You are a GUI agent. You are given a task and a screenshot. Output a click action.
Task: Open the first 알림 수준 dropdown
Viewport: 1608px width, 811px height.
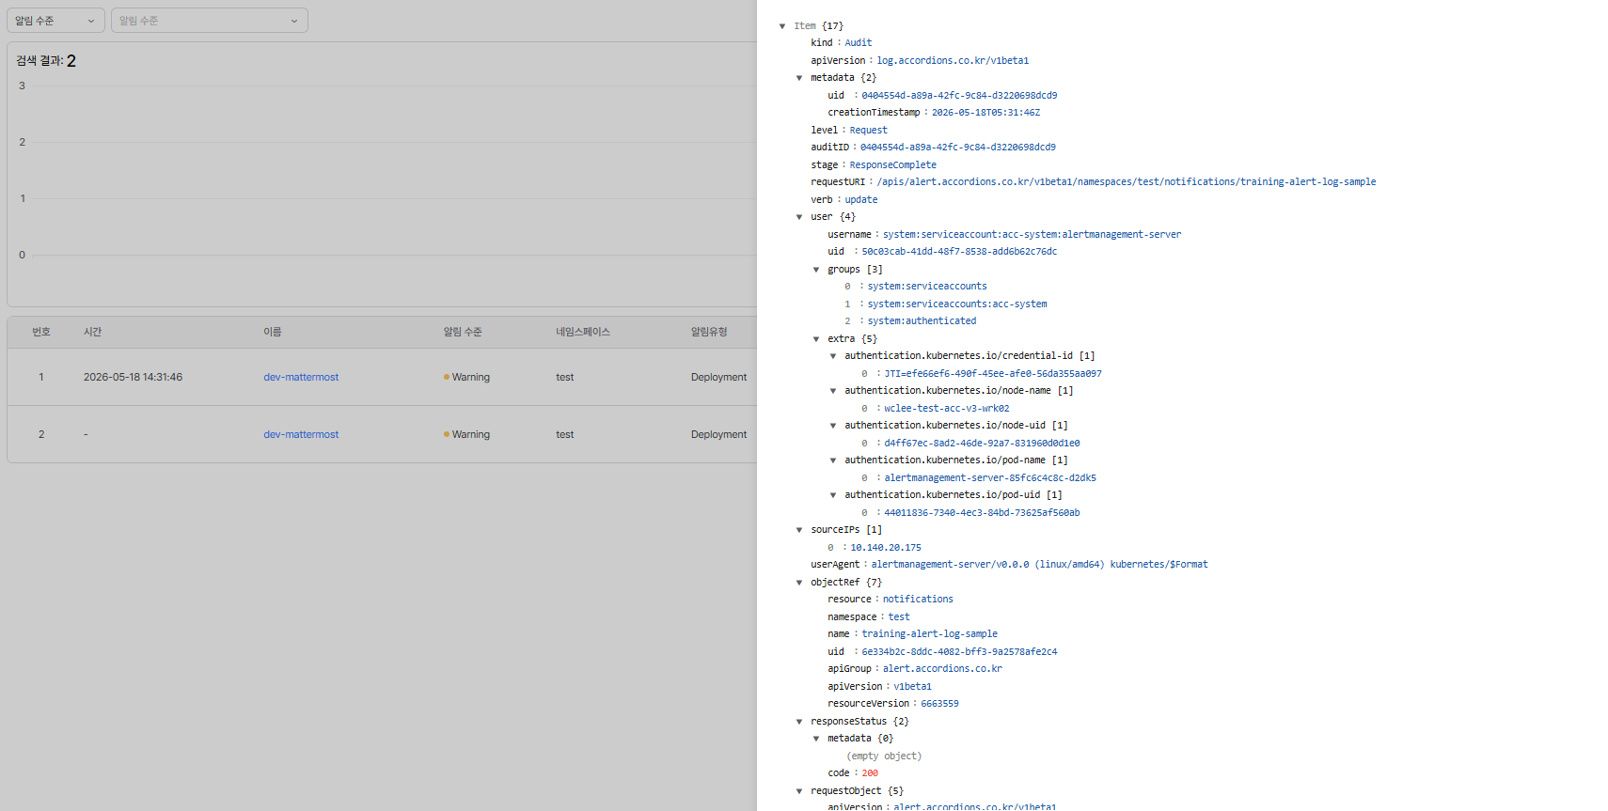[x=55, y=21]
